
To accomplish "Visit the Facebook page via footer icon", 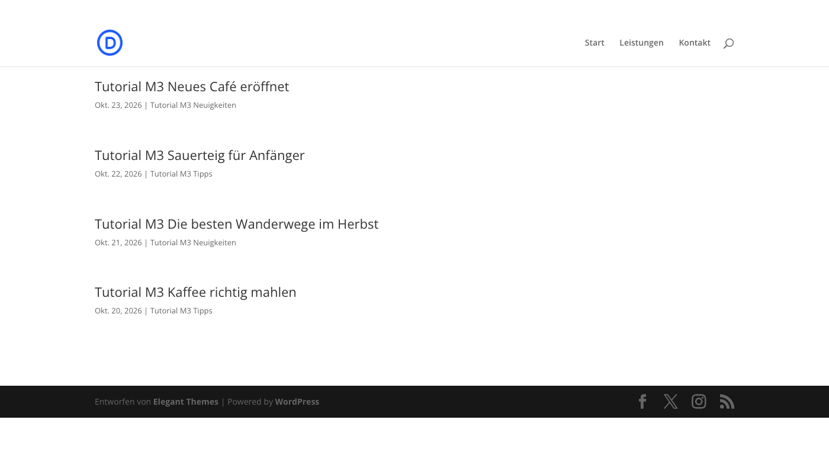I will 642,402.
